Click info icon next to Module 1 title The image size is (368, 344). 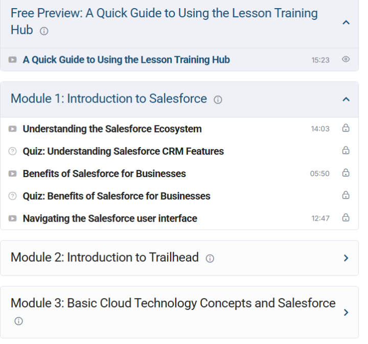pos(218,100)
